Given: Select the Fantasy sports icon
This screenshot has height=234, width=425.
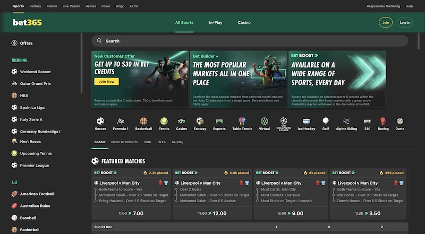Looking at the screenshot, I should (x=200, y=121).
